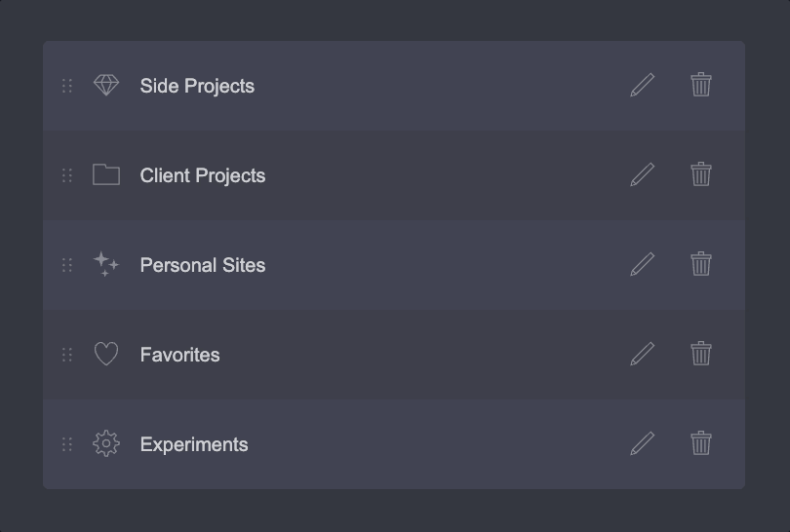Click the trash icon for Personal Sites
The height and width of the screenshot is (532, 790).
click(701, 263)
